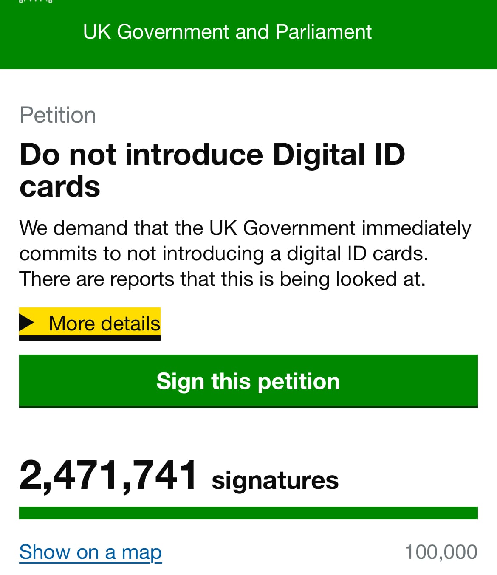The width and height of the screenshot is (497, 575).
Task: Open the UK Government and Parliament link
Action: pos(227,32)
